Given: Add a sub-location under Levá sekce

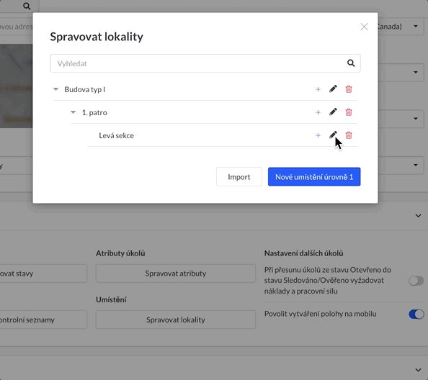Looking at the screenshot, I should tap(318, 135).
